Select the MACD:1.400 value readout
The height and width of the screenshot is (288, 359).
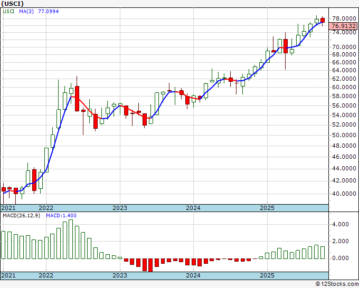tap(61, 216)
